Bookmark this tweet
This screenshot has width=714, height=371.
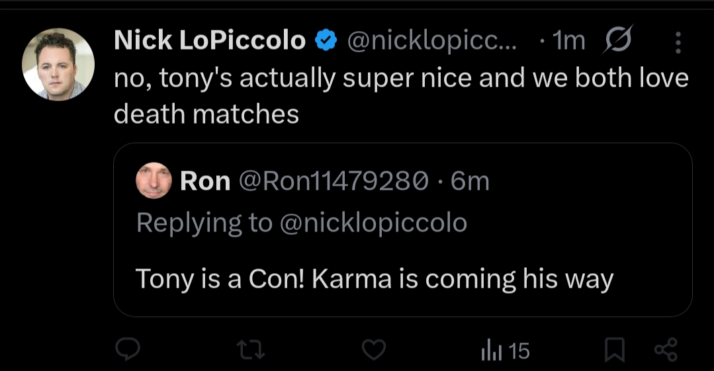(x=615, y=350)
